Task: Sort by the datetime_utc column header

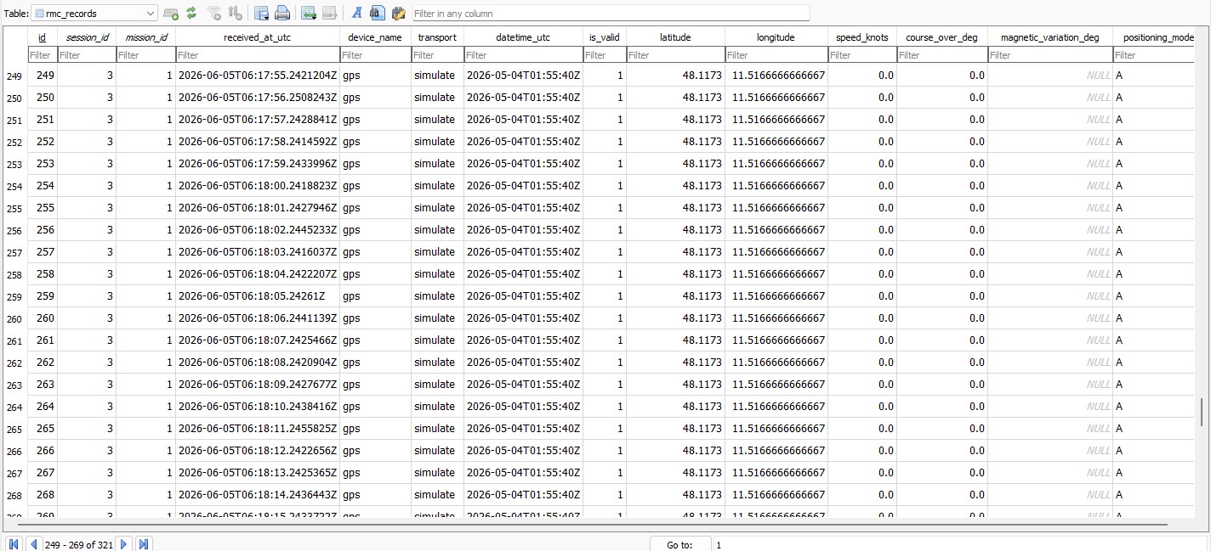Action: (523, 37)
